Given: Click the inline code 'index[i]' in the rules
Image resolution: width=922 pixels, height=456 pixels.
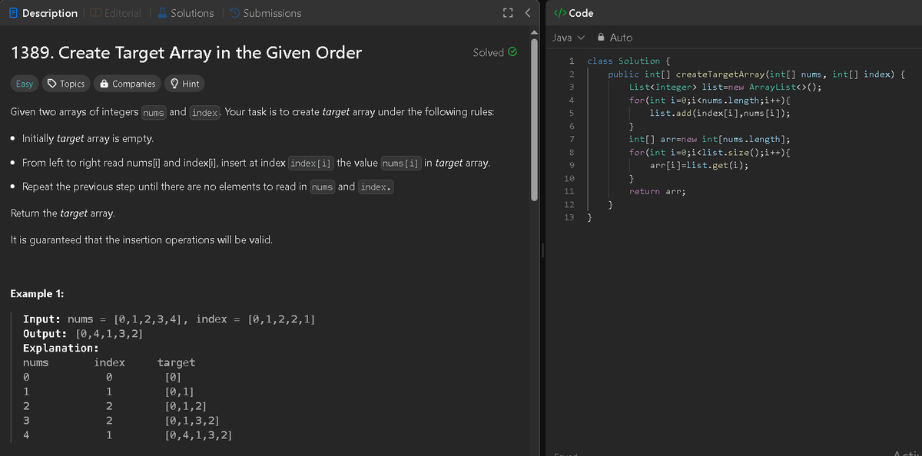Looking at the screenshot, I should point(310,164).
